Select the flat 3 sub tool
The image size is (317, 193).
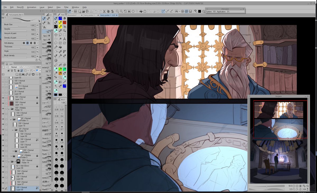pyautogui.click(x=46, y=40)
